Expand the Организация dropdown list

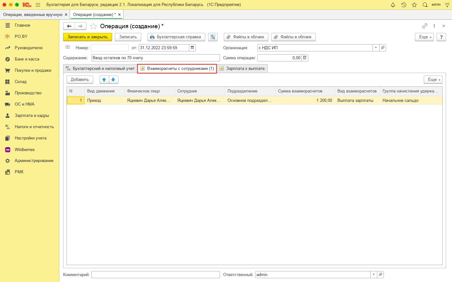pos(376,48)
